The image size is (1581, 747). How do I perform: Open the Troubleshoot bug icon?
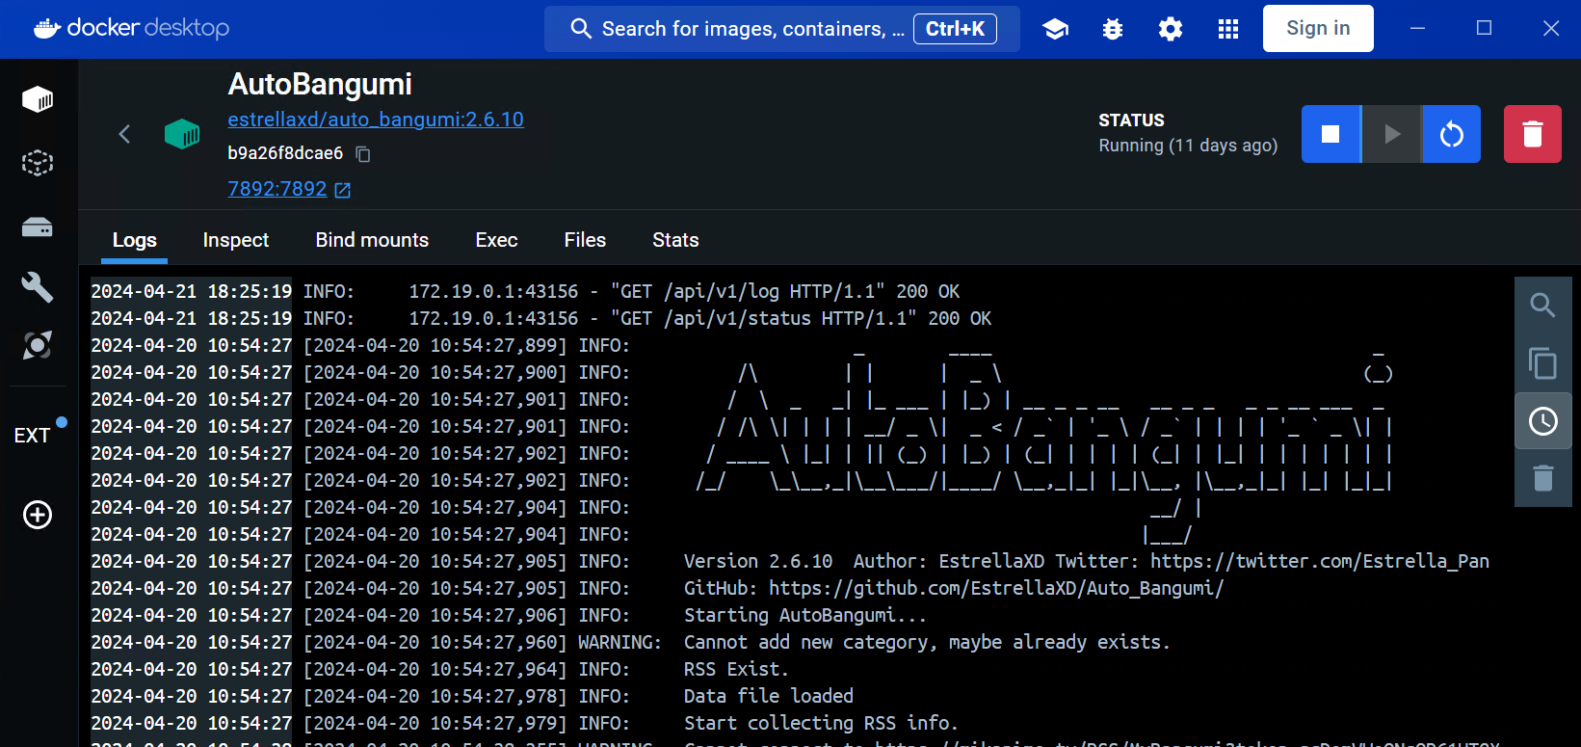click(1113, 29)
